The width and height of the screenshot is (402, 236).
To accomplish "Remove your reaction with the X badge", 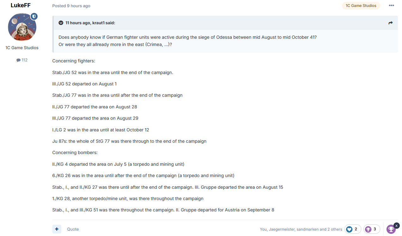I will pyautogui.click(x=397, y=226).
